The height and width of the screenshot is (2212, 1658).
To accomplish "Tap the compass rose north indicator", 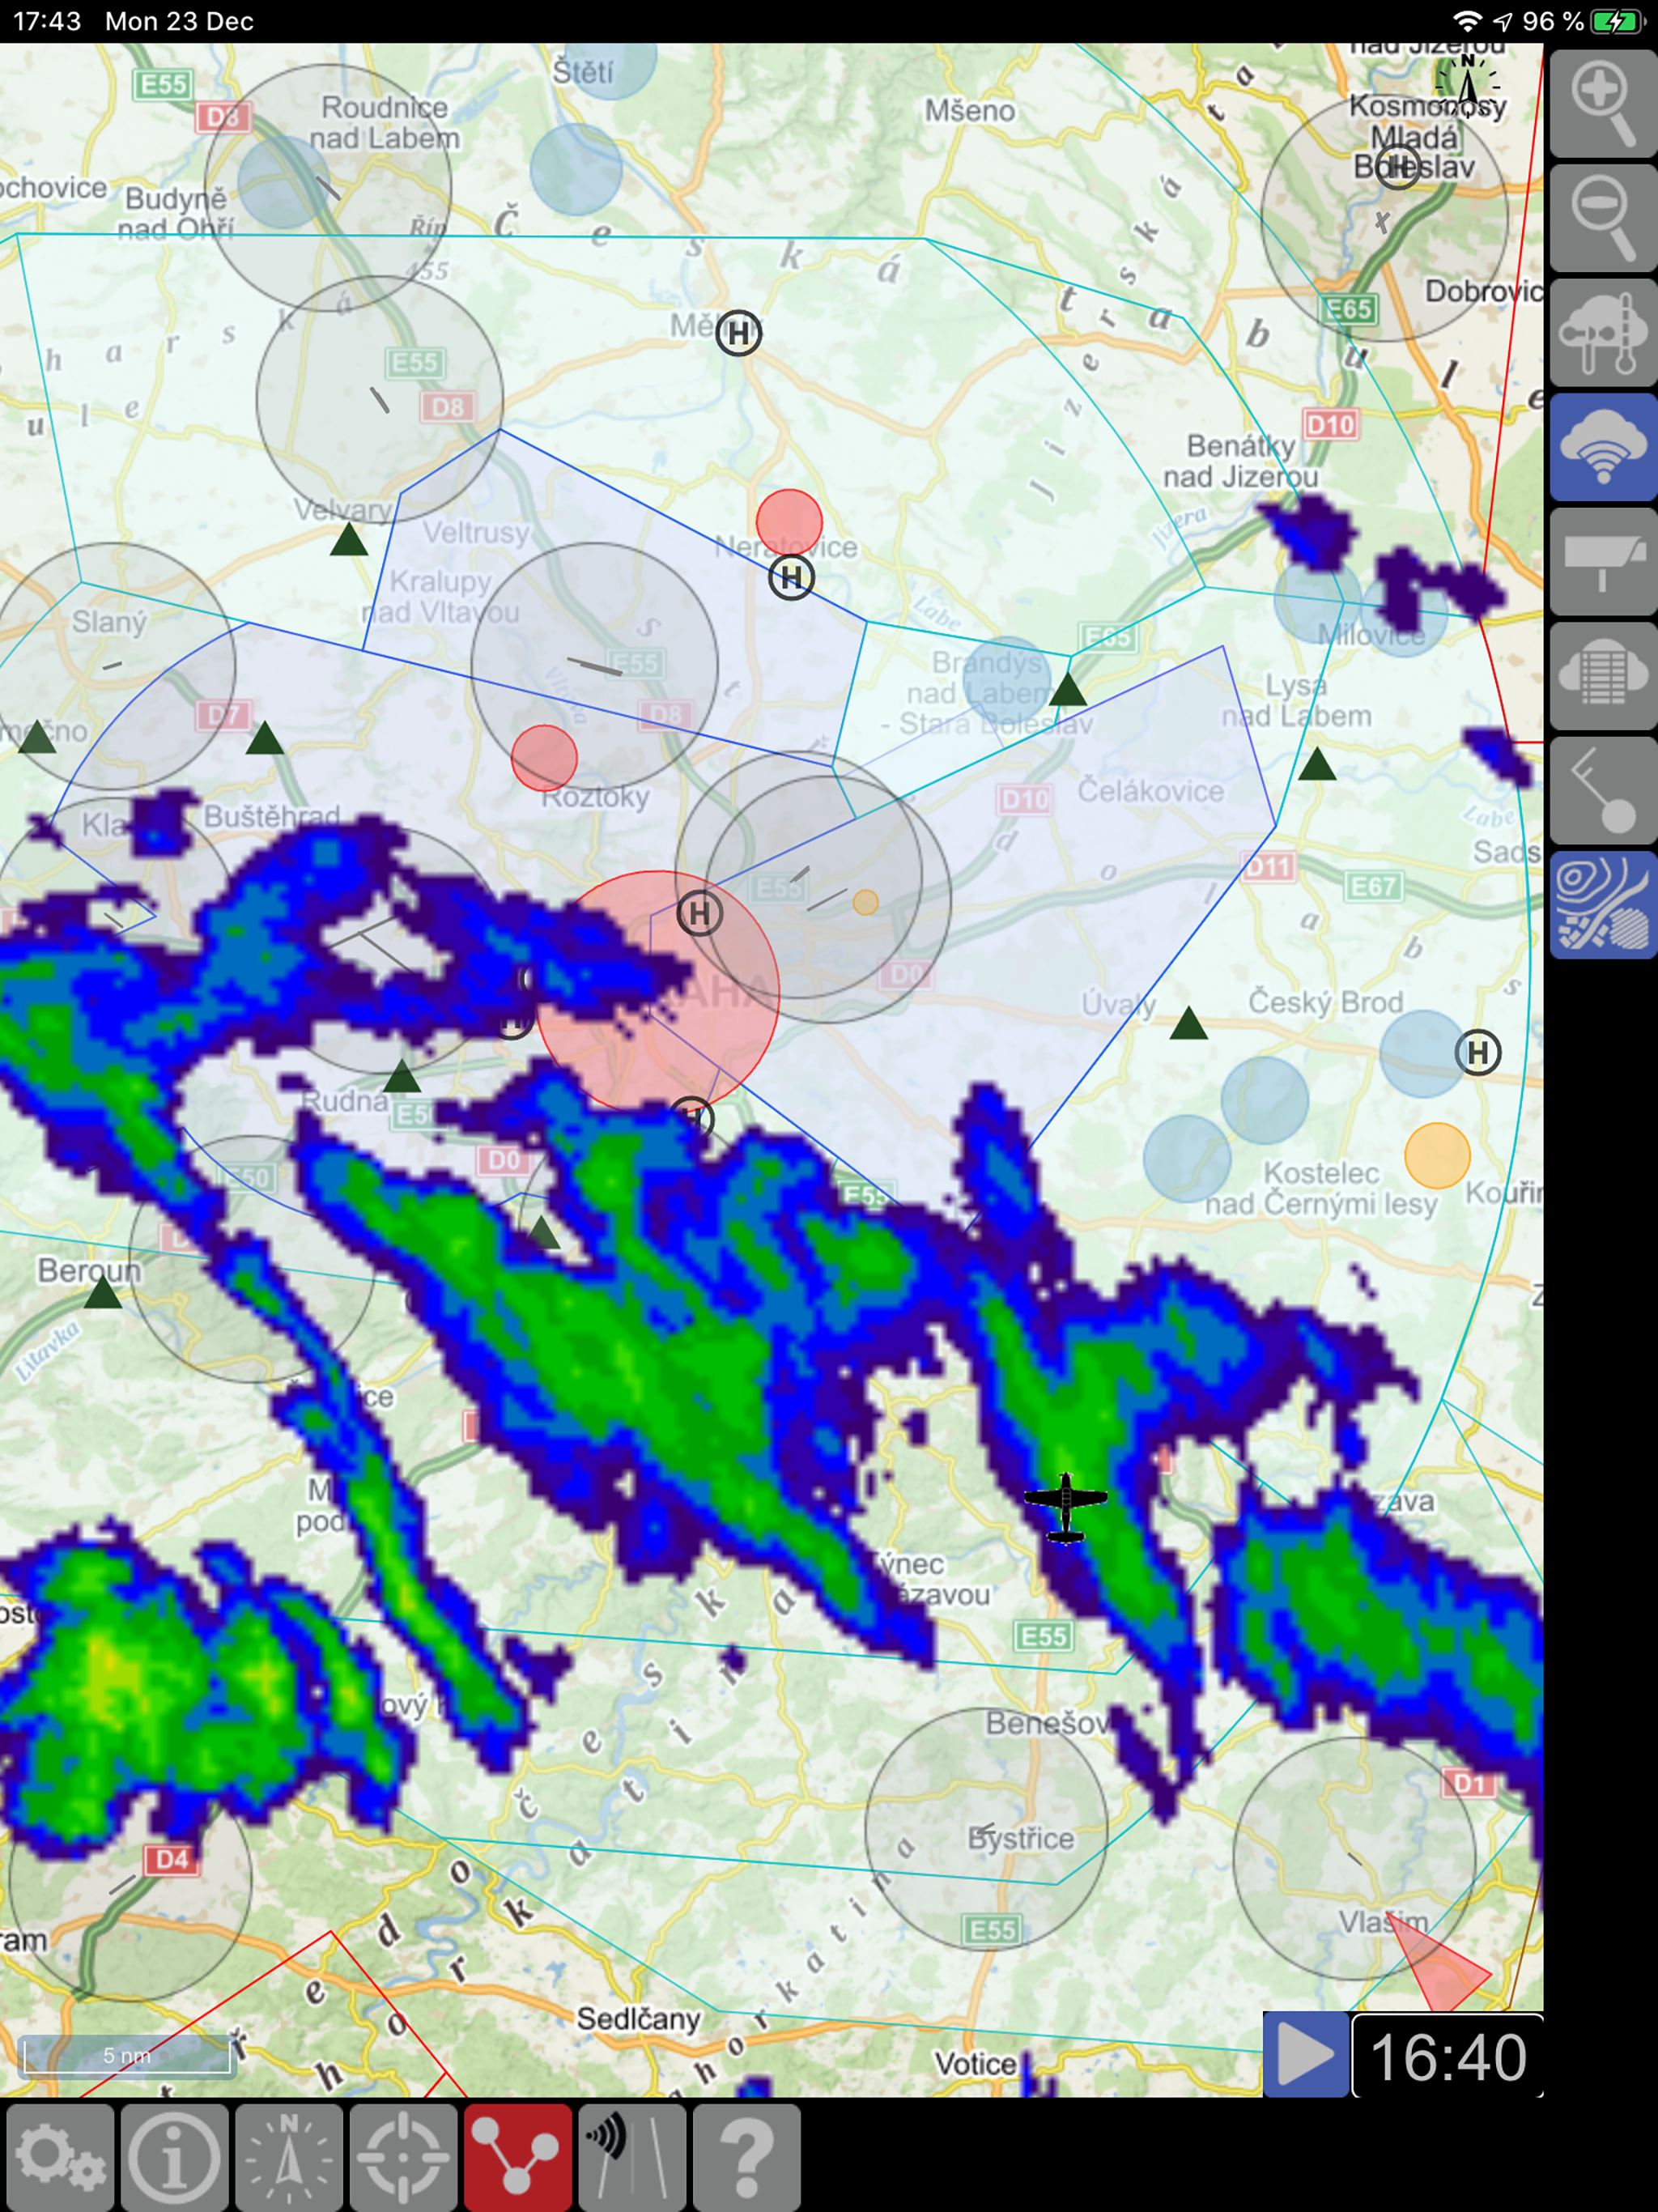I will [x=1467, y=84].
